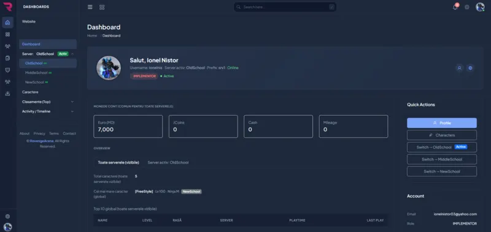Image resolution: width=491 pixels, height=232 pixels.
Task: Go to Home in the breadcrumb
Action: tap(92, 36)
